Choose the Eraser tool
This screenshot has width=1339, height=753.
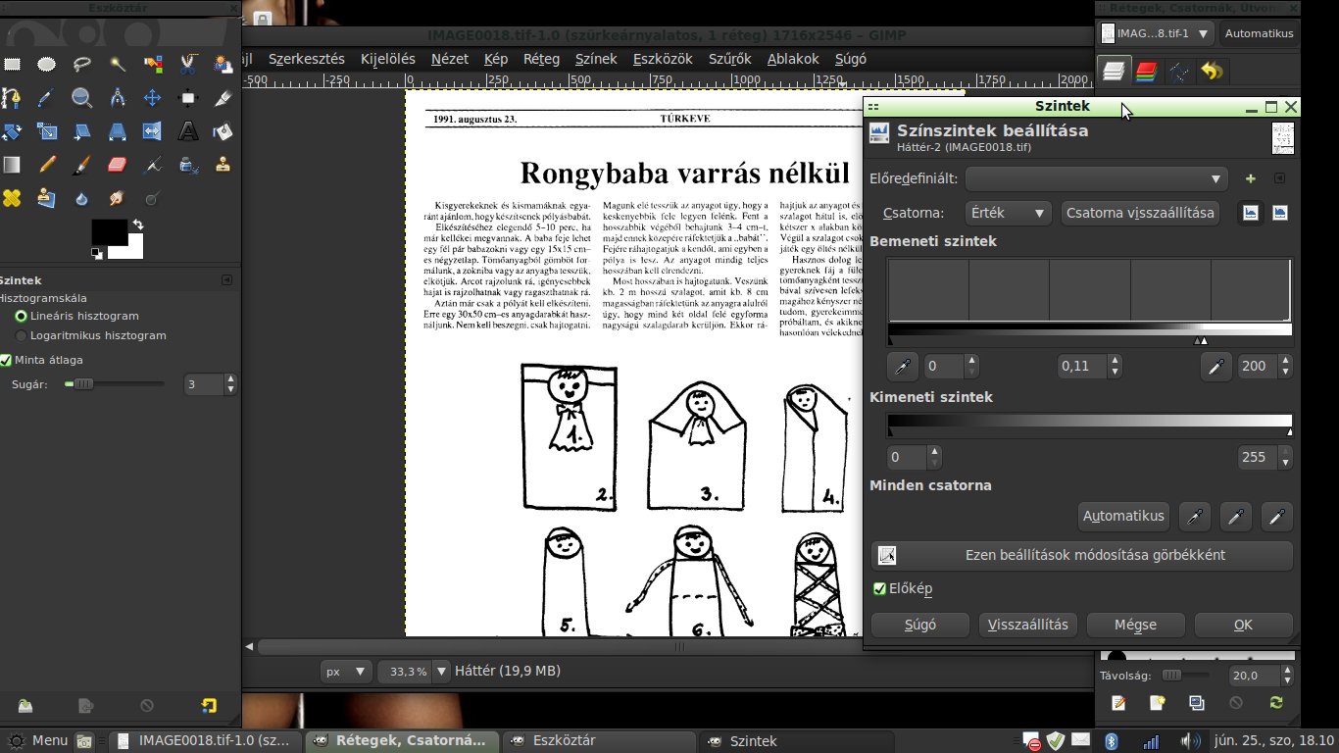tap(117, 165)
